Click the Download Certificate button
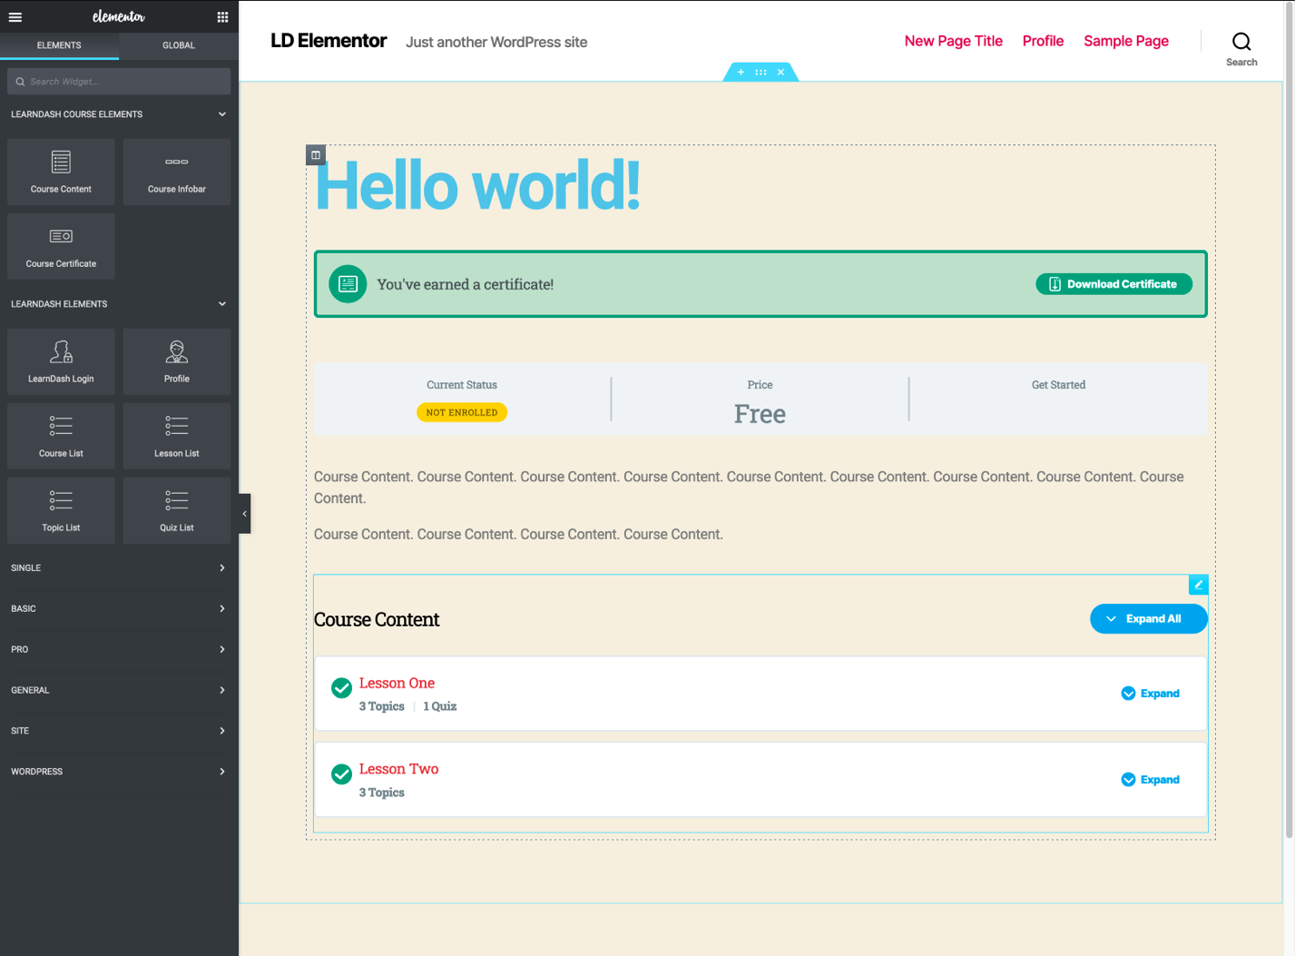Viewport: 1295px width, 956px height. pyautogui.click(x=1114, y=284)
